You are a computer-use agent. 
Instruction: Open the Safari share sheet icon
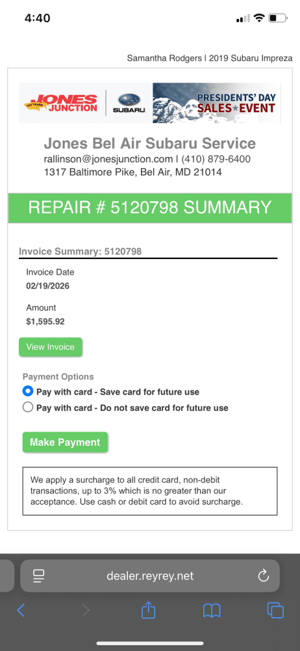click(148, 609)
